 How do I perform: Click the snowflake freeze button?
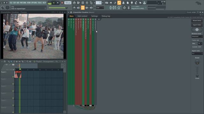pos(197,29)
